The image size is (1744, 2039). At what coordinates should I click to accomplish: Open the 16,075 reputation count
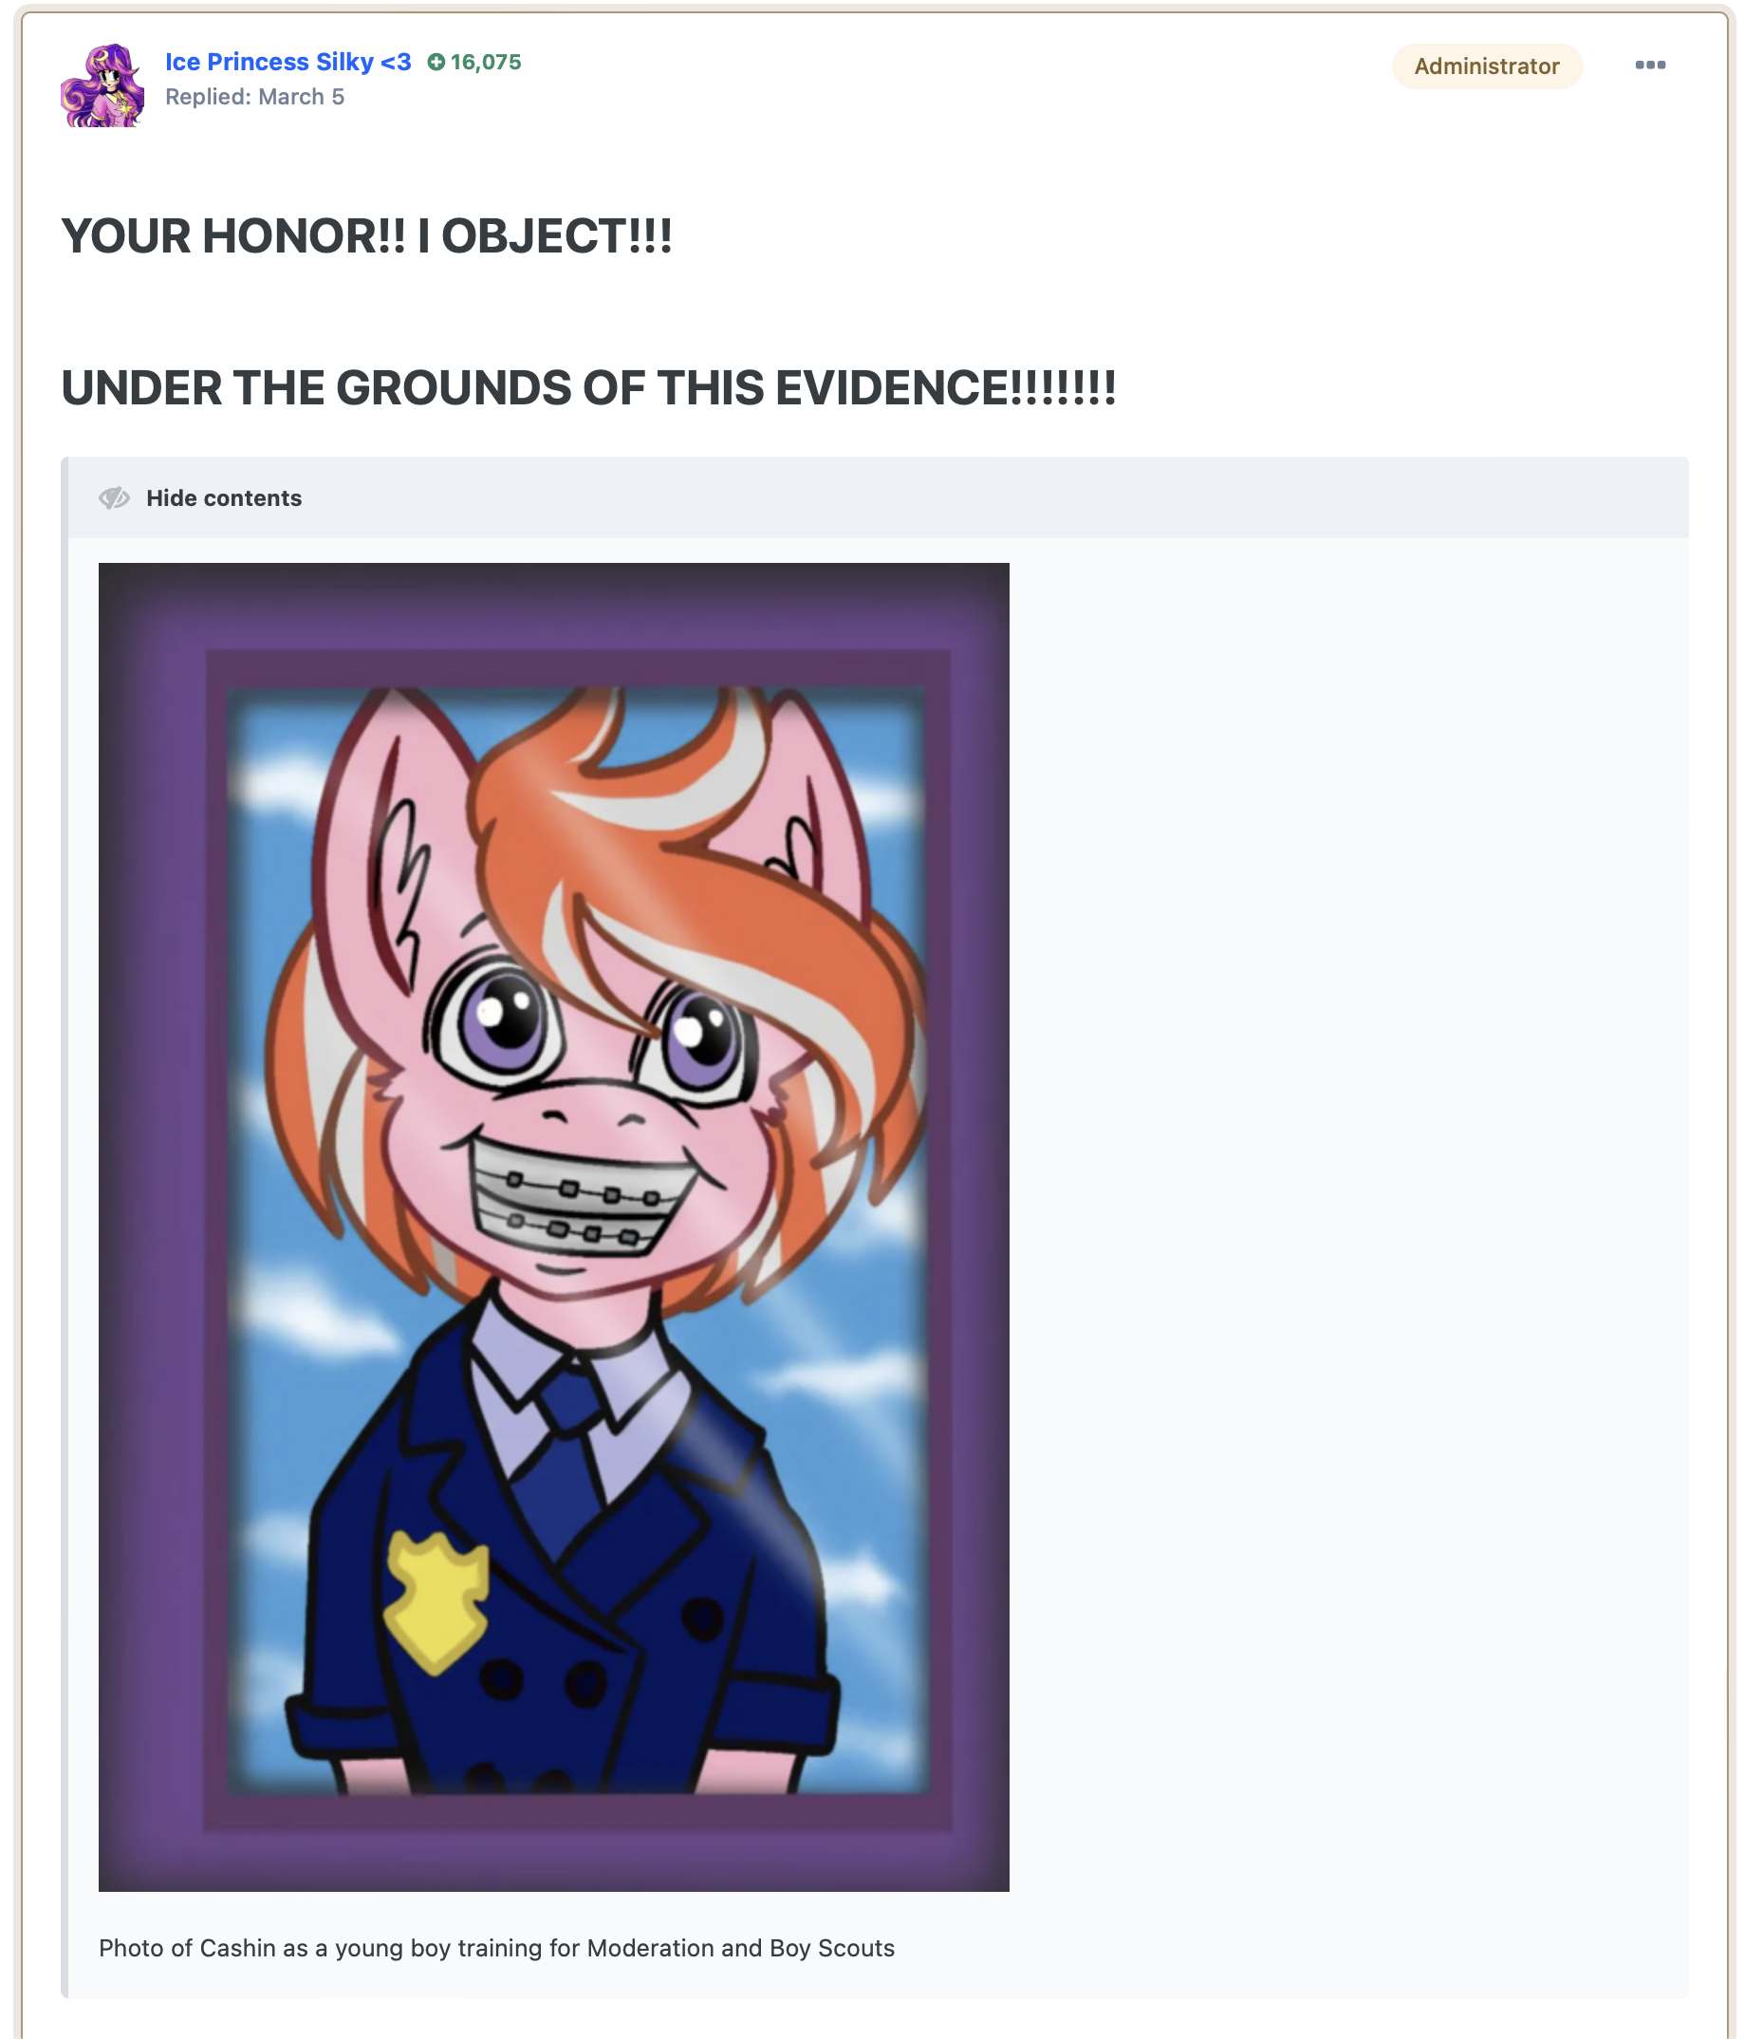[x=486, y=62]
